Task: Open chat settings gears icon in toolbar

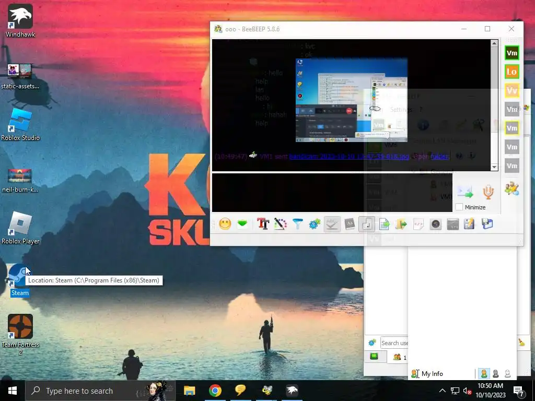Action: coord(315,224)
